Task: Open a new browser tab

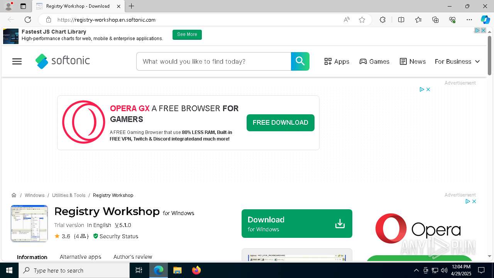Action: (x=132, y=6)
